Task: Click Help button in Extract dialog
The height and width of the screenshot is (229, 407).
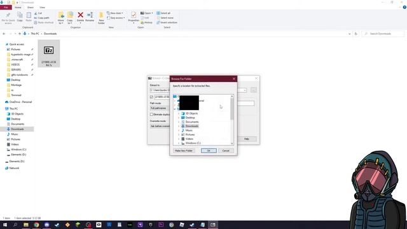Action: click(247, 139)
